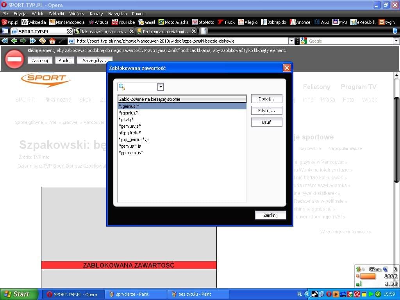Click the 'Zablokowane na bieżącej stronie' header
The height and width of the screenshot is (300, 400).
pyautogui.click(x=182, y=99)
